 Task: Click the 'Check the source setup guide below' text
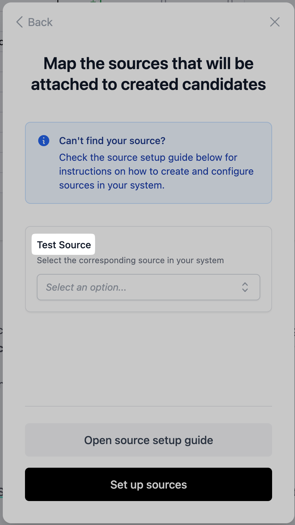(x=148, y=157)
